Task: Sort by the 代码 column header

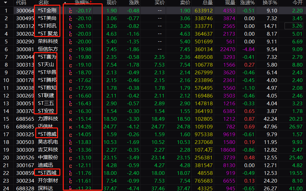Action: coord(21,3)
